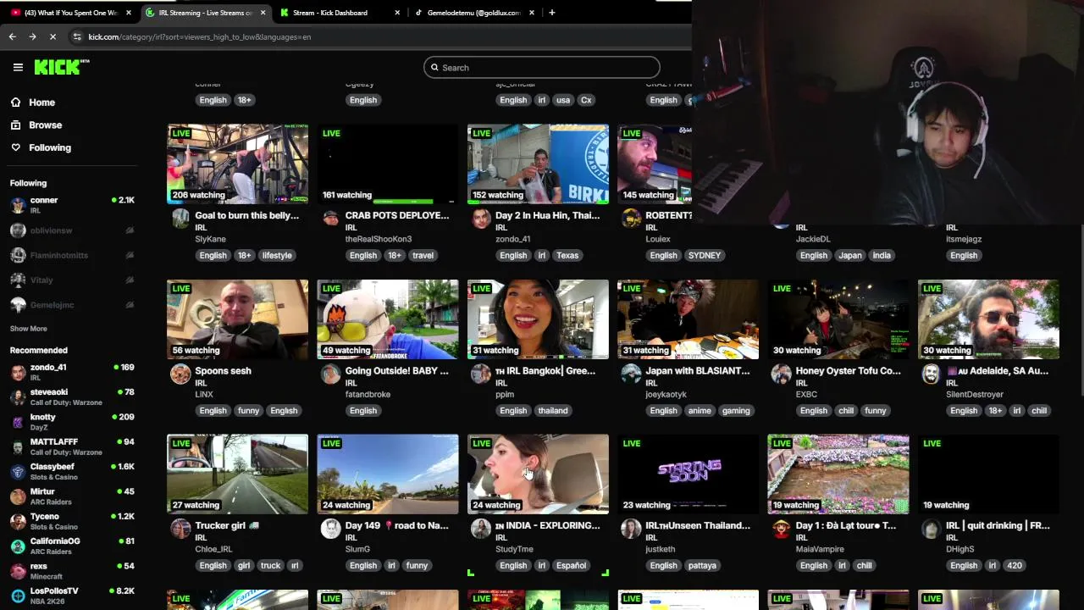Click the site info icon in address bar
This screenshot has width=1084, height=610.
pyautogui.click(x=77, y=36)
